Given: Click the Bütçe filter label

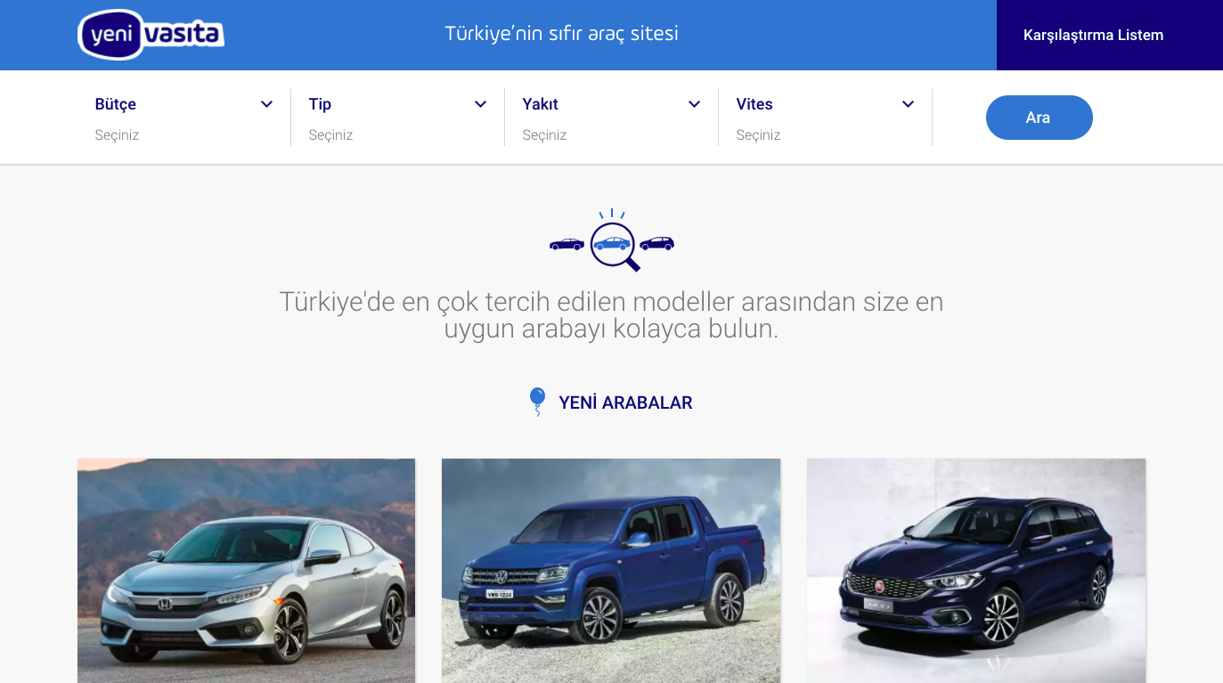Looking at the screenshot, I should pyautogui.click(x=116, y=104).
